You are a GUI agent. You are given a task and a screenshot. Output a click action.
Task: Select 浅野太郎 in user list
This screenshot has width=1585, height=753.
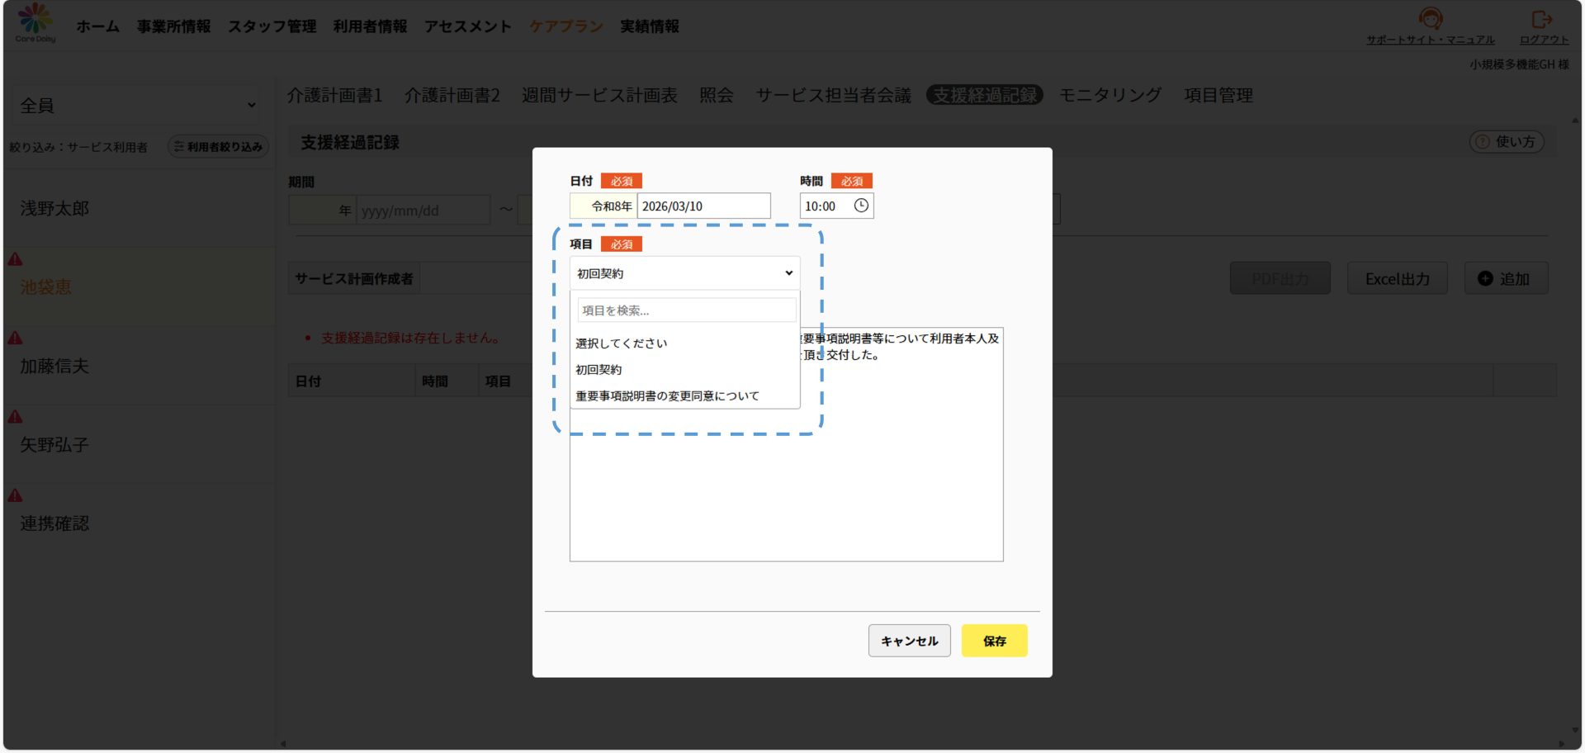54,209
